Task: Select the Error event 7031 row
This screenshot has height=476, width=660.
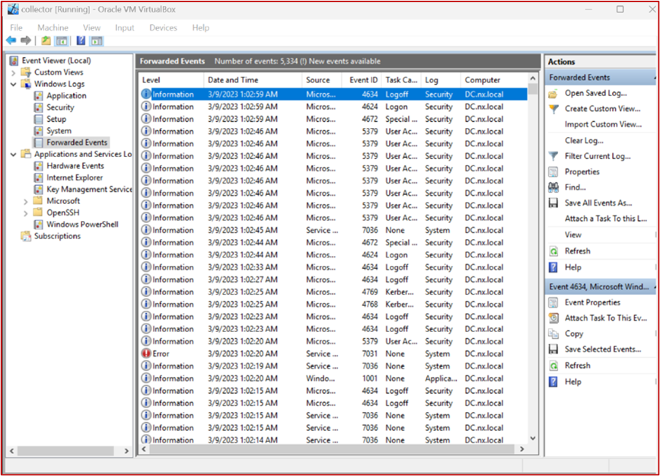Action: 333,354
